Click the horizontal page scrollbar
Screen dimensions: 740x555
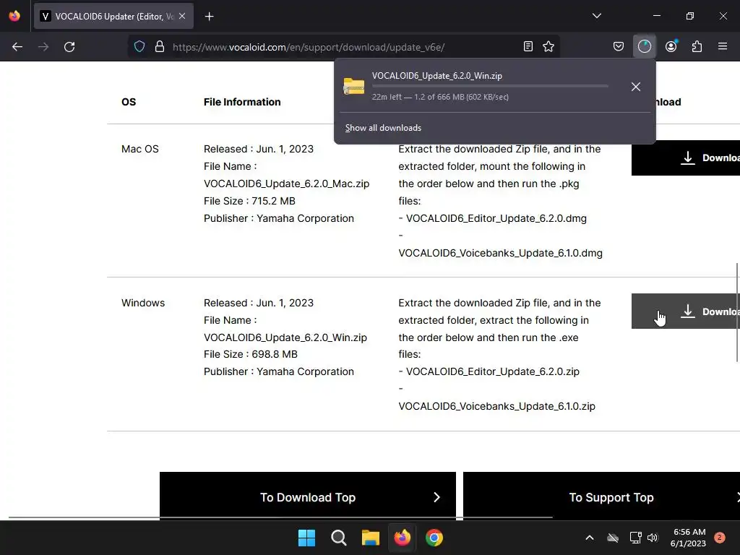pyautogui.click(x=280, y=517)
